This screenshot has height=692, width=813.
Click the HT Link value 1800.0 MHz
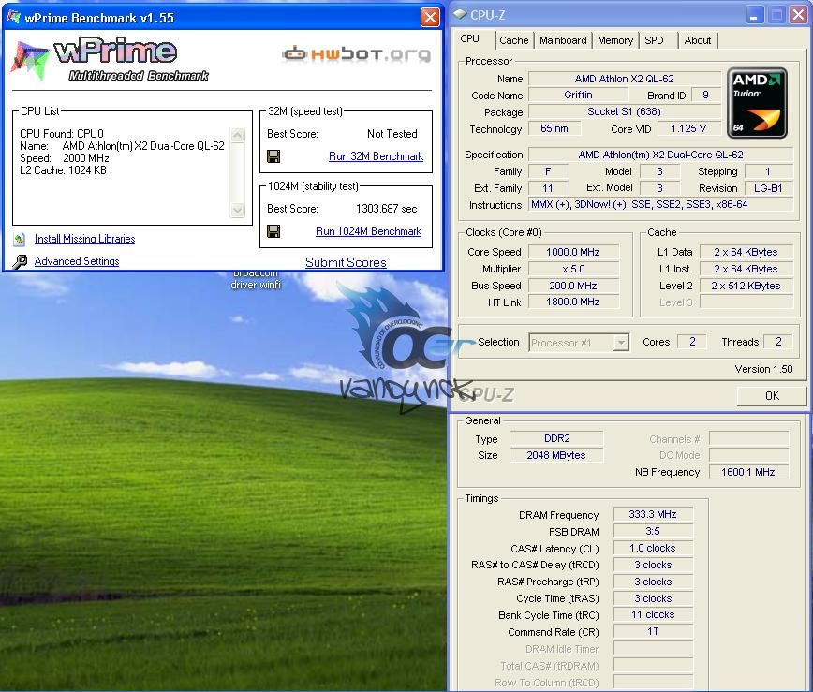[x=573, y=302]
